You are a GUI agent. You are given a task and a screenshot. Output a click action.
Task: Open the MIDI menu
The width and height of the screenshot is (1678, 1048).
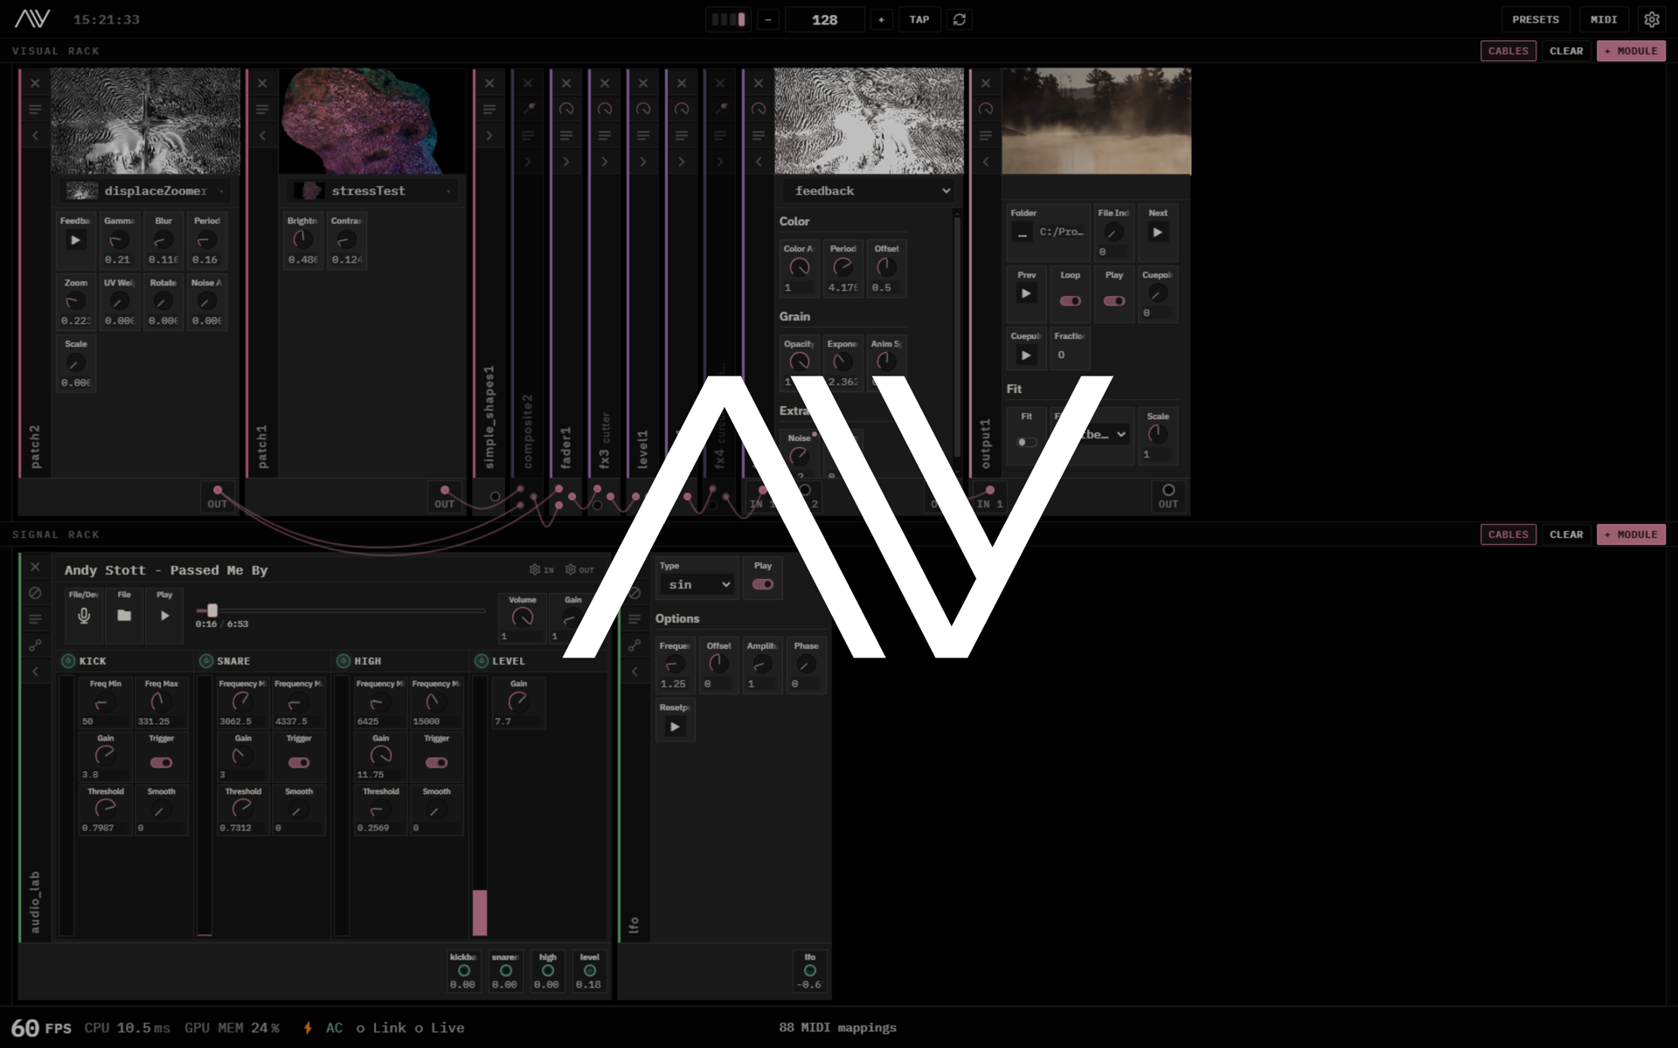pyautogui.click(x=1604, y=19)
